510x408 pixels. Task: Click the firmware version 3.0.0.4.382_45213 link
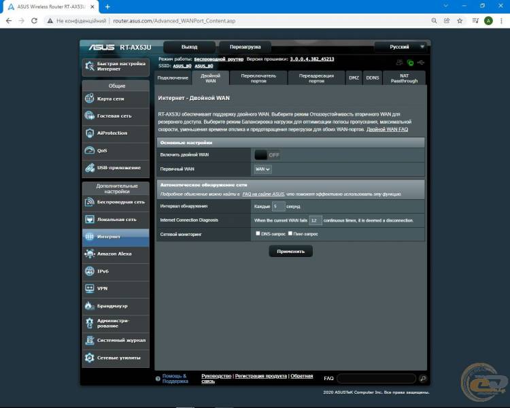312,59
